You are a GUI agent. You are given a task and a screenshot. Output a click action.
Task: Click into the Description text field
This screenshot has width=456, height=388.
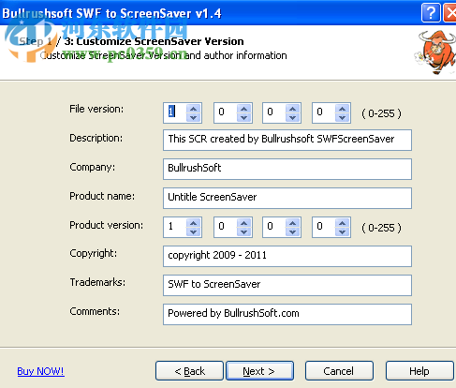click(x=287, y=140)
